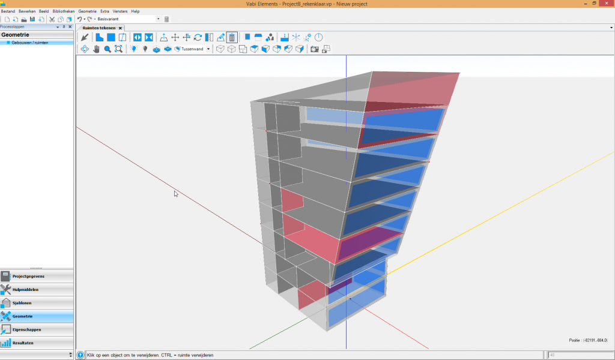
Task: Click the magnifier zoom tool
Action: click(x=108, y=49)
